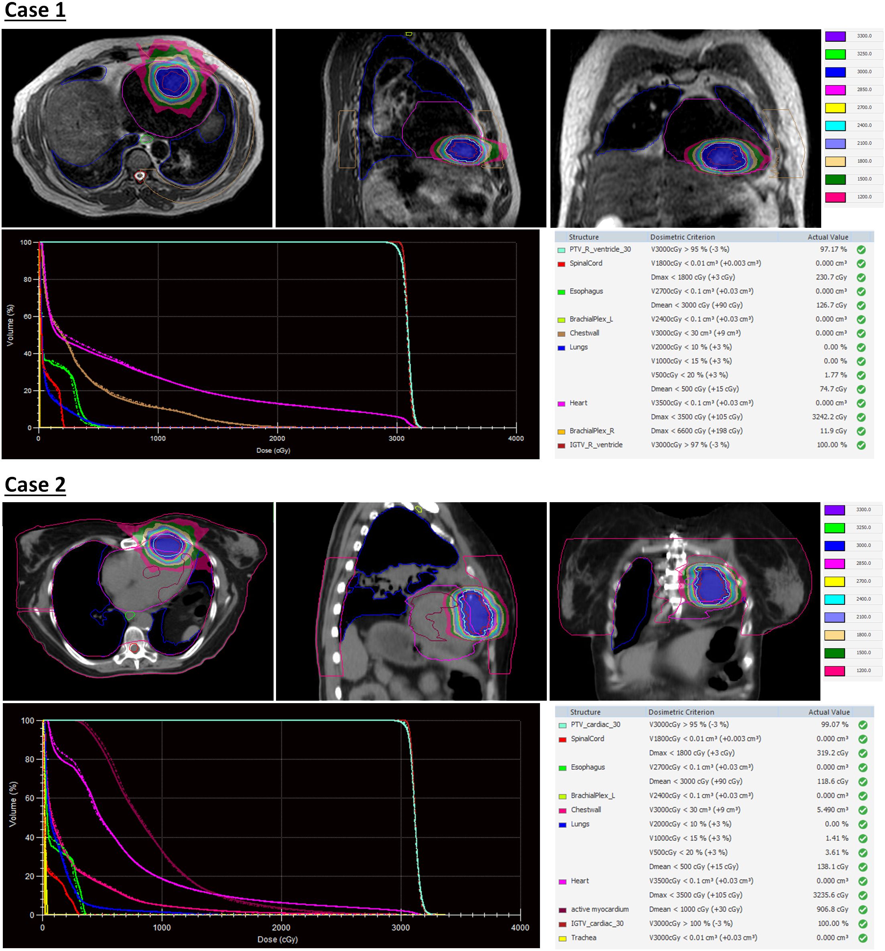
Task: Select the IGTV_R_ventricle structure name
Action: click(596, 445)
